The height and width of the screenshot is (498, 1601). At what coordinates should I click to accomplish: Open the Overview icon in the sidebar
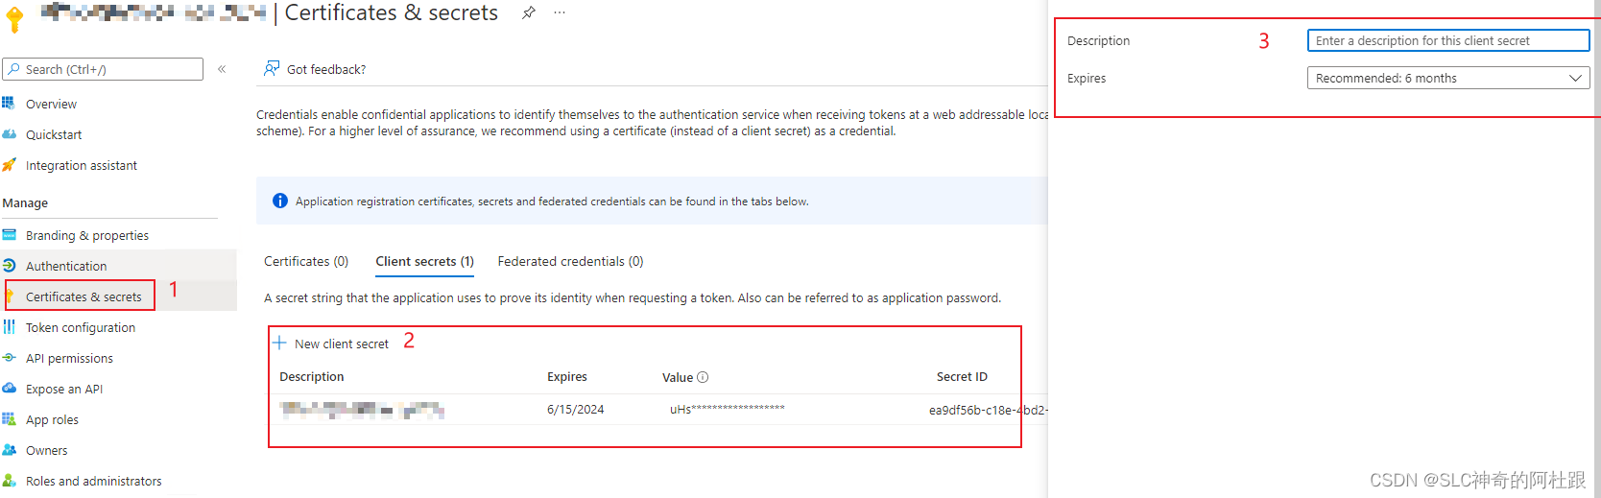(x=9, y=104)
